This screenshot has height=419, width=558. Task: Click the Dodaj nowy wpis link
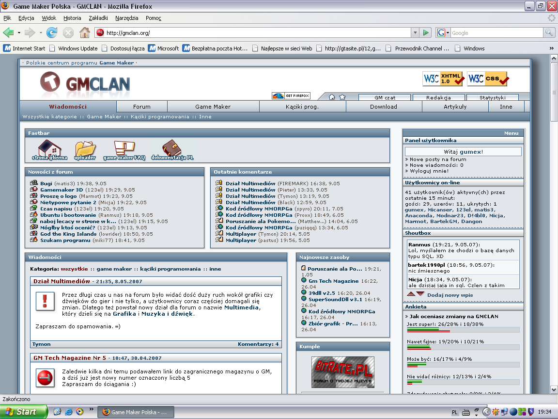coord(450,295)
